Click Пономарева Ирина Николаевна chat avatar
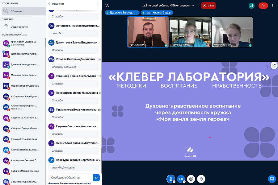Image resolution: width=278 pixels, height=185 pixels. (x=51, y=93)
